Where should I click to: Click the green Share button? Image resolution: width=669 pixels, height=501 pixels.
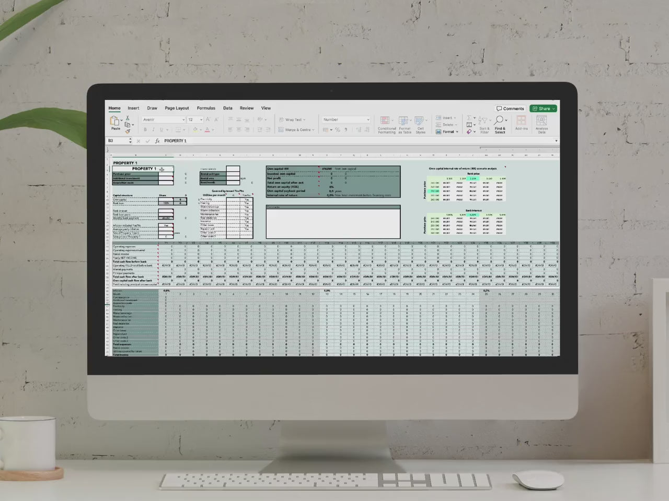[x=544, y=109]
